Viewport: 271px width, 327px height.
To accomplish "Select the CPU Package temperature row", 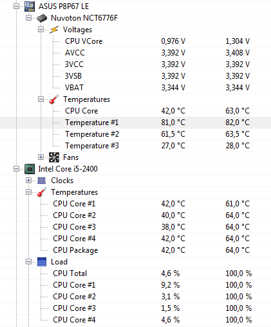I will tap(135, 250).
